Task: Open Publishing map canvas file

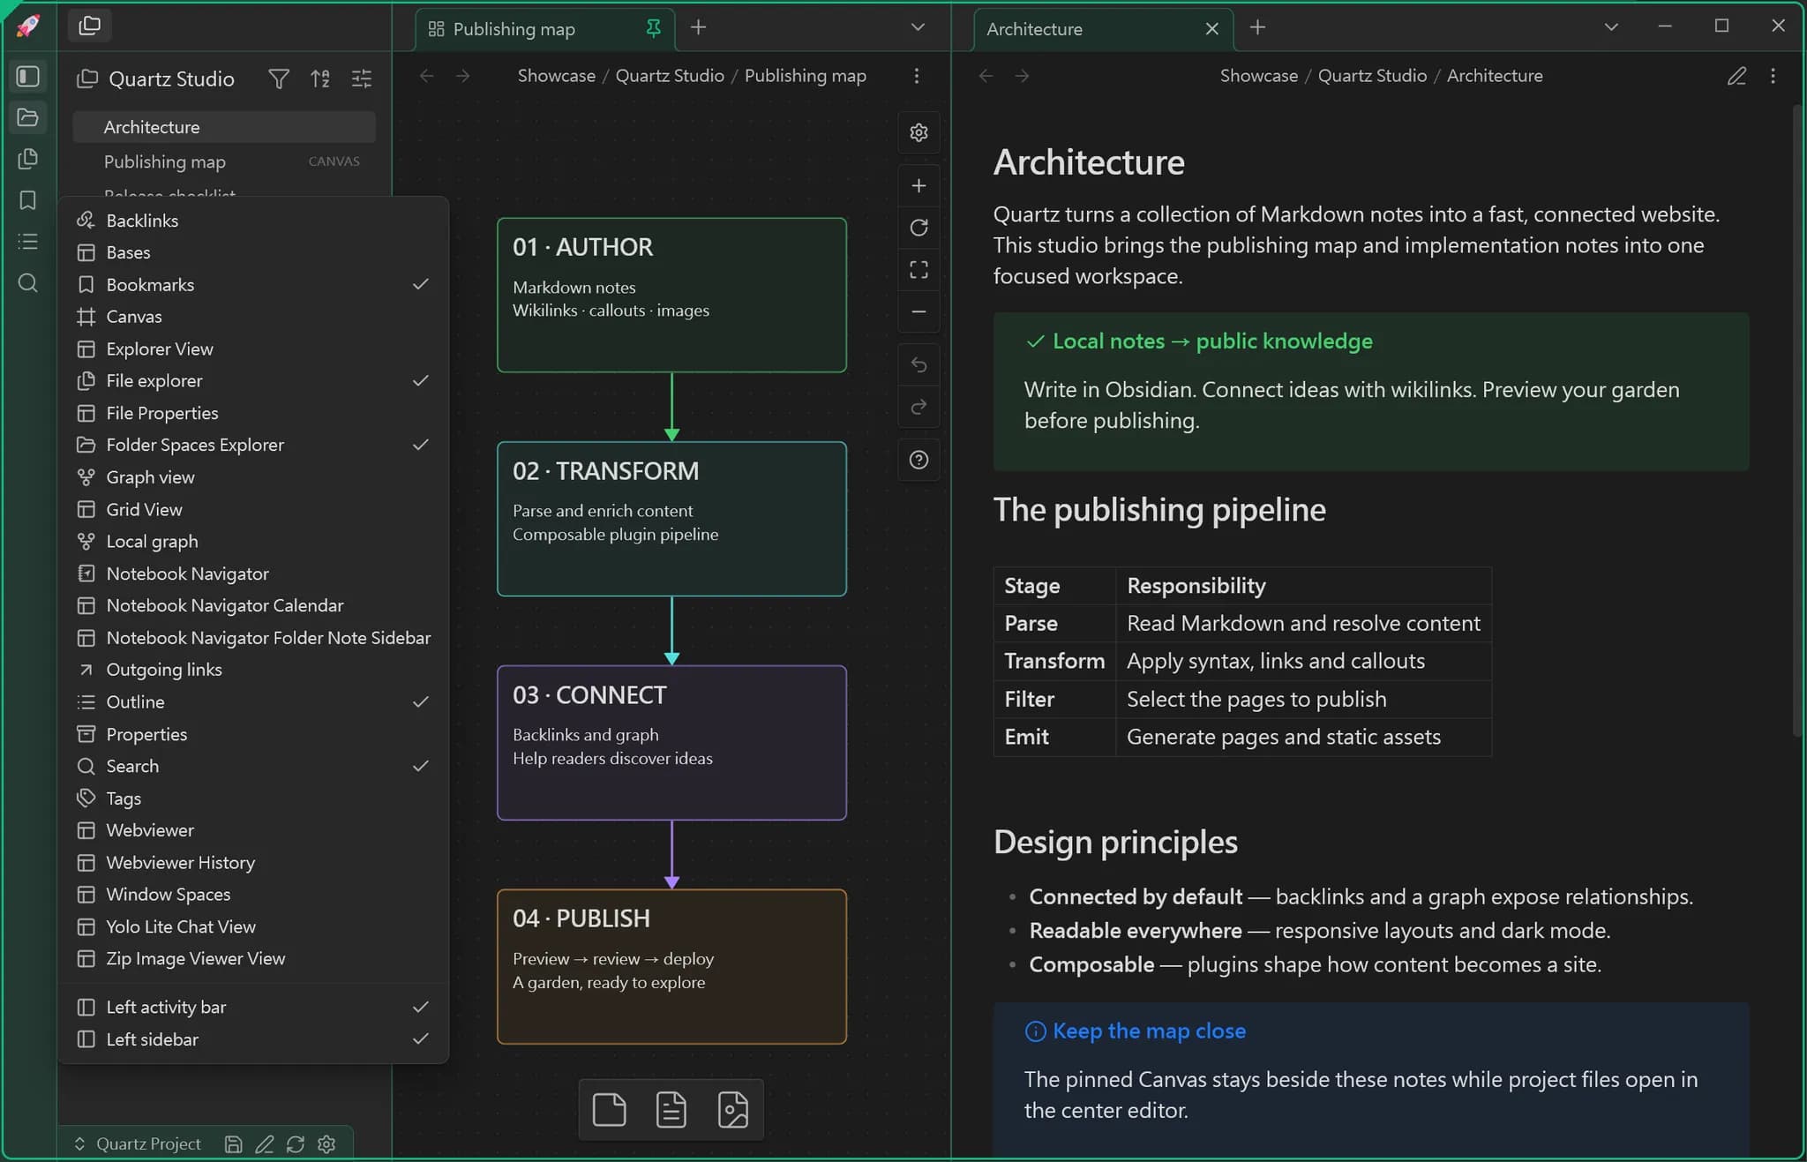Action: [x=224, y=161]
